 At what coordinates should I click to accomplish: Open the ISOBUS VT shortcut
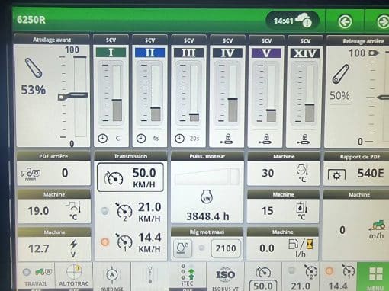coord(225,277)
